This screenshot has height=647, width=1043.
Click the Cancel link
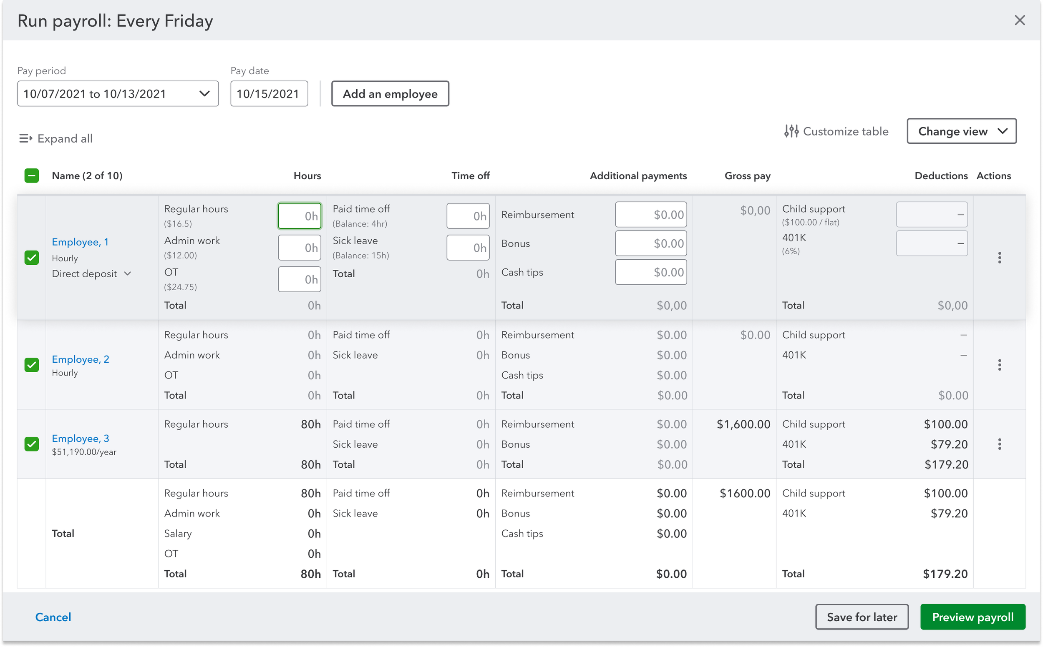click(x=53, y=617)
